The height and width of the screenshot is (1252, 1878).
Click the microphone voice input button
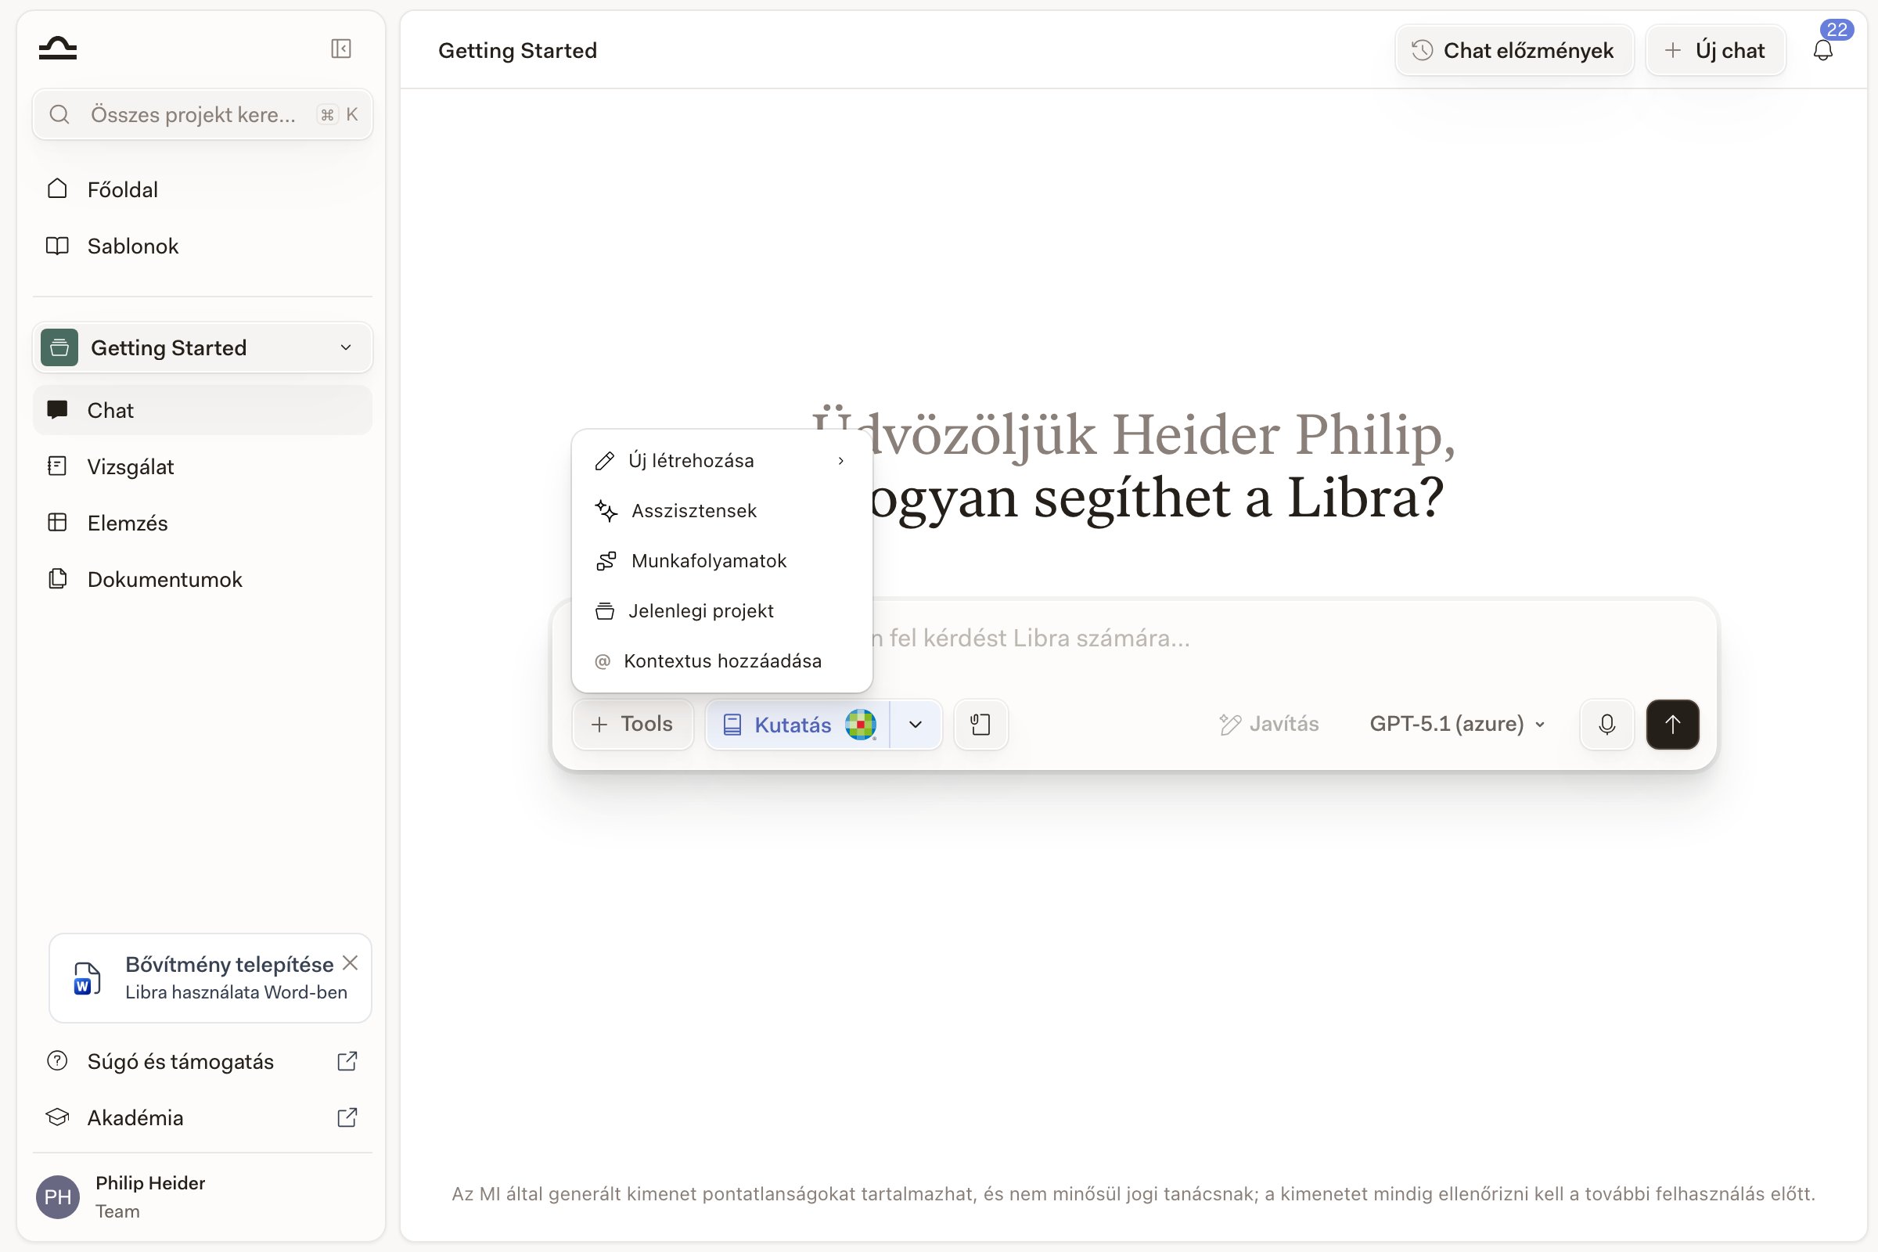point(1607,725)
